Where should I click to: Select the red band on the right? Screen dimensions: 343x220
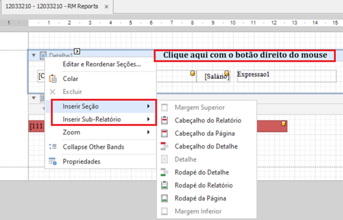tap(272, 126)
